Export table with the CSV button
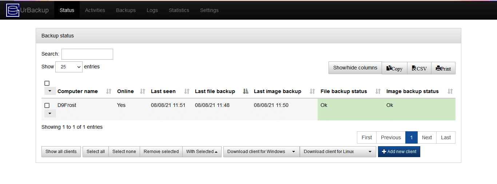This screenshot has height=184, width=497. [x=419, y=68]
